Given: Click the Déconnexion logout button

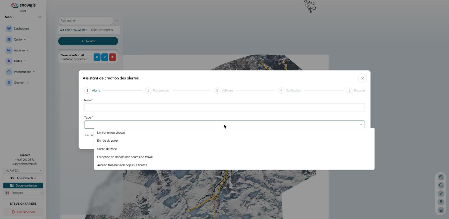Looking at the screenshot, I should (23, 212).
